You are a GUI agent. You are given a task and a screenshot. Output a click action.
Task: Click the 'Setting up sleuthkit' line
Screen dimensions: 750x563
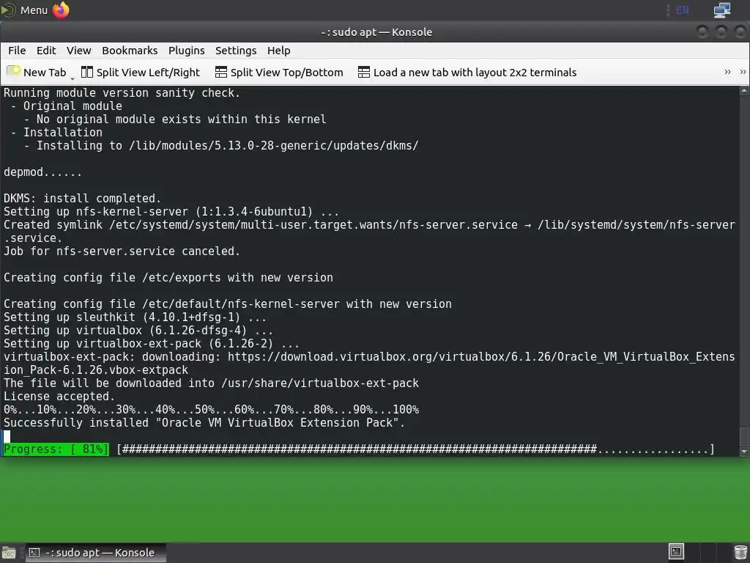point(135,317)
